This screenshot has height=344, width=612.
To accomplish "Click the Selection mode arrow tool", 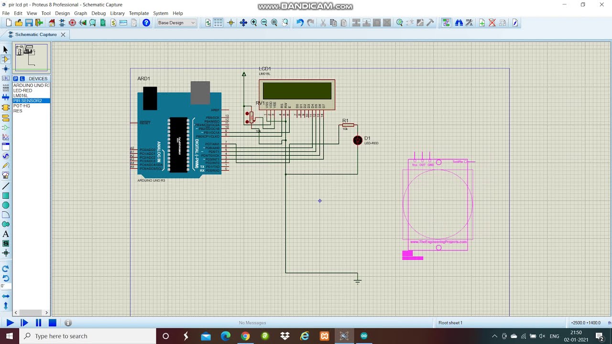I will tap(6, 50).
